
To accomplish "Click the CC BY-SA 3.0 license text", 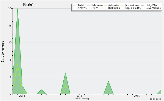I will 156,99.
